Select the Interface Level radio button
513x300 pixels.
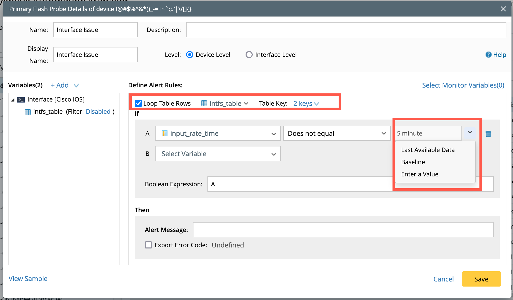pyautogui.click(x=249, y=55)
